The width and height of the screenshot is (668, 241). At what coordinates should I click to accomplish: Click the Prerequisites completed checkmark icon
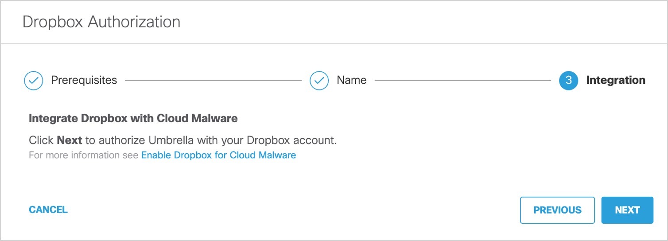click(33, 81)
